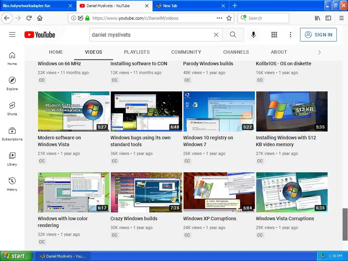
Task: Select 'Daniel Myslivets - You…' taskbar button
Action: 63,256
